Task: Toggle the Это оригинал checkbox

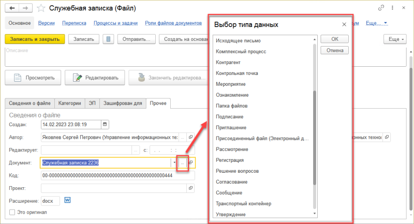Action: click(12, 212)
